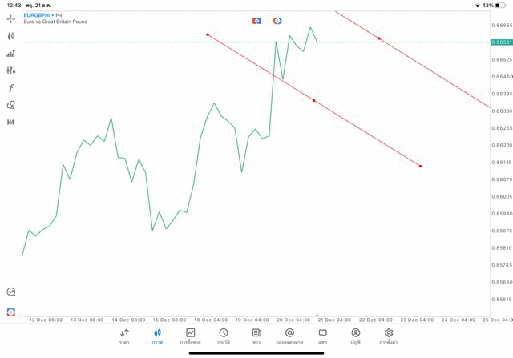Open the การตั้งค่า (Settings) tab
Screen dimensions: 513x358
389,336
